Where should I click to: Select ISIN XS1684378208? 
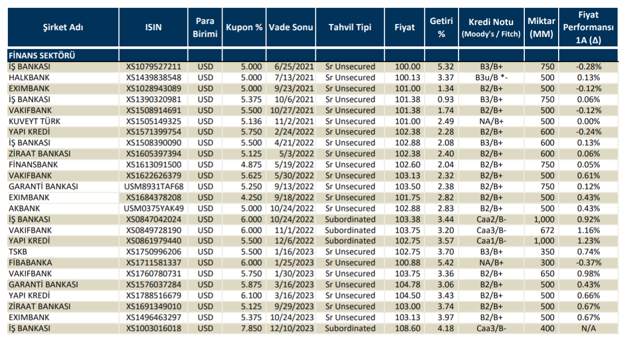(x=153, y=197)
